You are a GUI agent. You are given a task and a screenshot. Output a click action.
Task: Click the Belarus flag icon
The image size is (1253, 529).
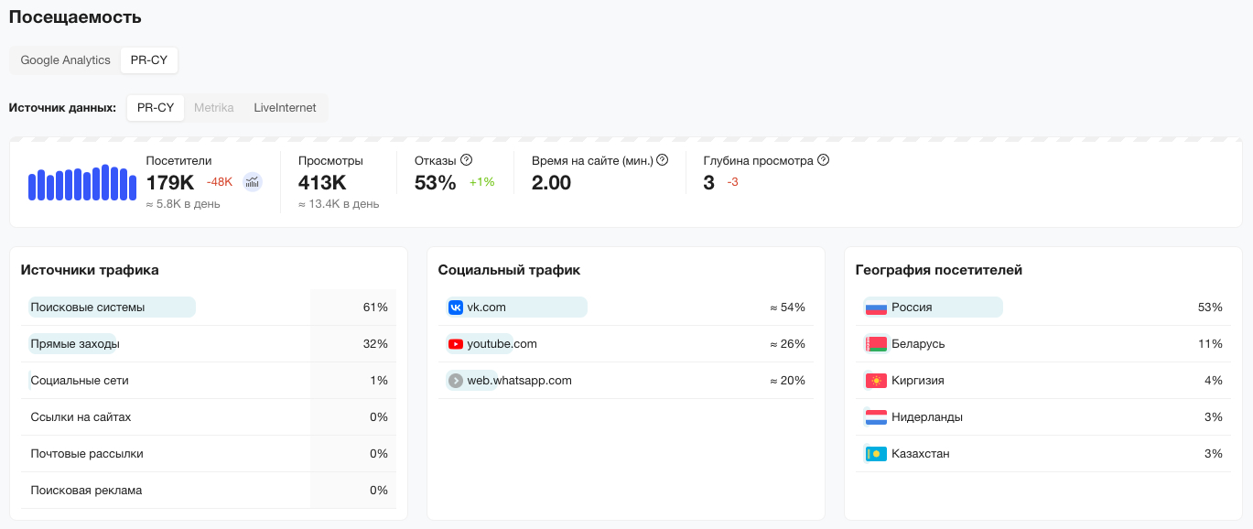(x=876, y=344)
